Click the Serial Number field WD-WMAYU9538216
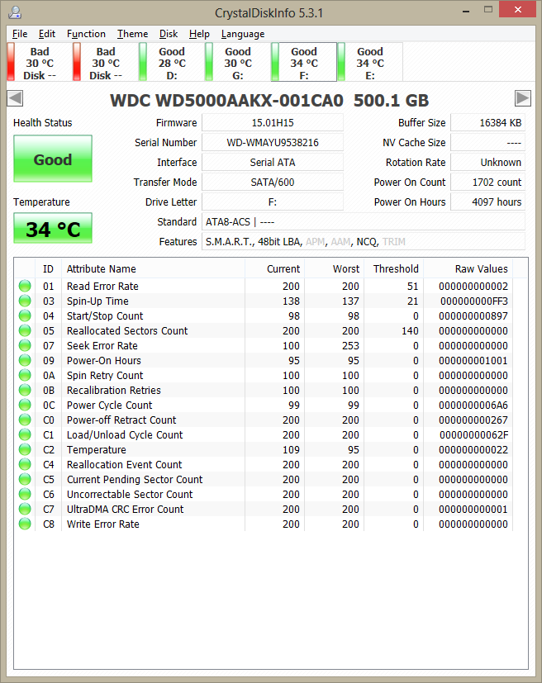This screenshot has height=683, width=542. point(273,142)
